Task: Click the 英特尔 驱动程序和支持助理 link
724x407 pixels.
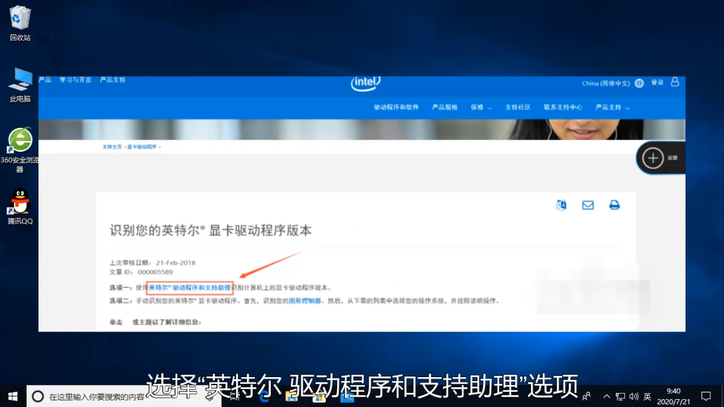Action: coord(190,288)
